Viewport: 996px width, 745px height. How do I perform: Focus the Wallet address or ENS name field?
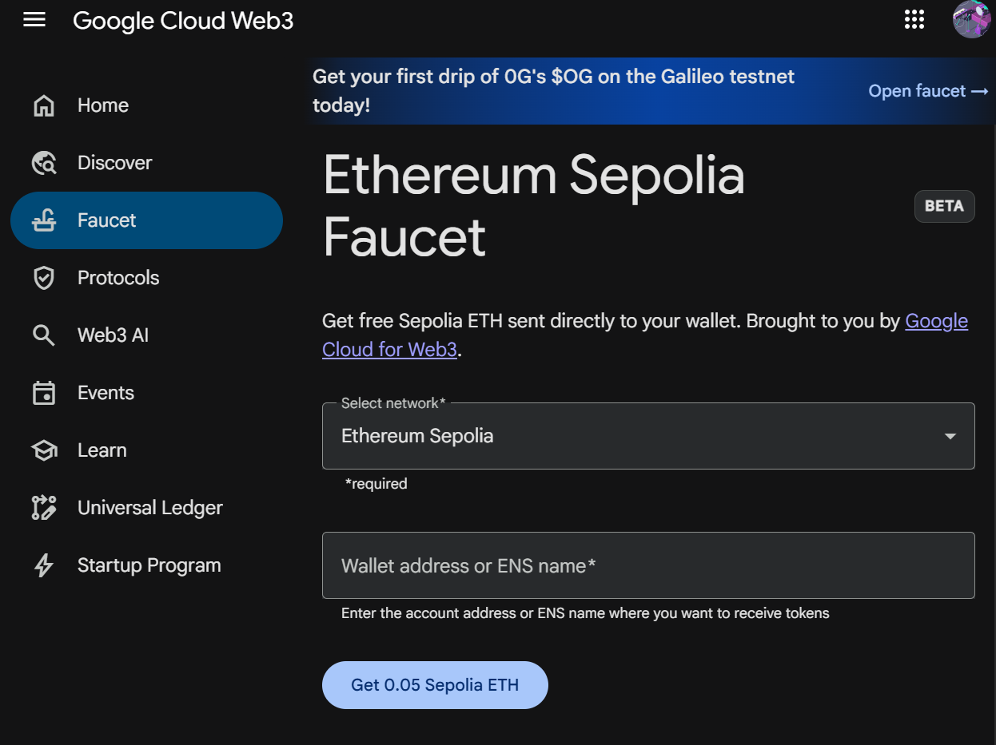tap(647, 565)
